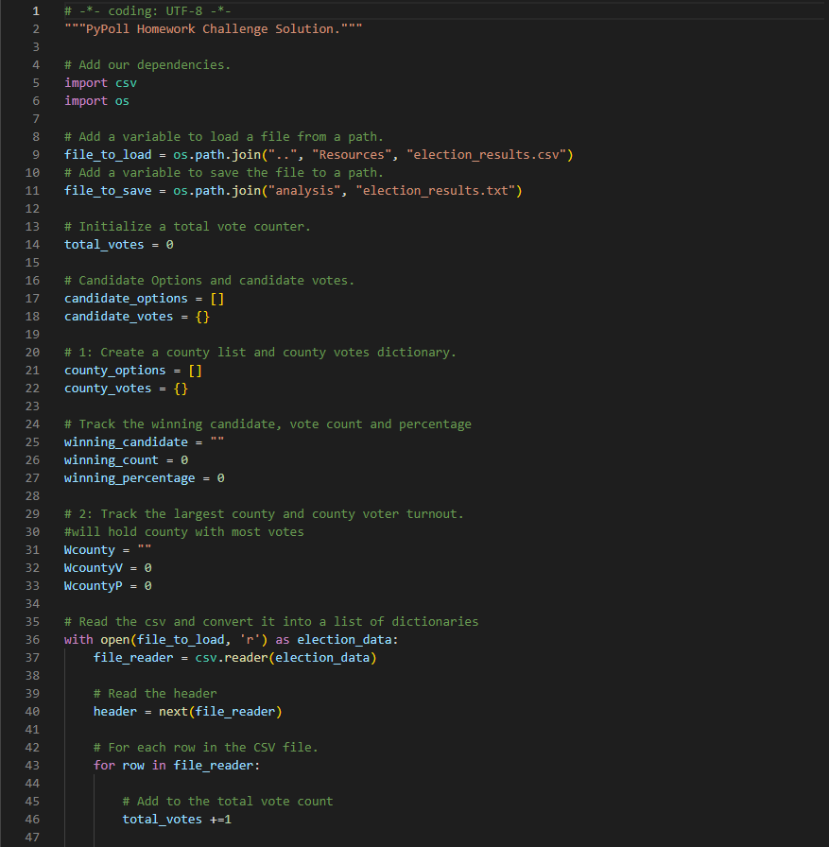Place cursor on winning_percentage variable

point(130,478)
